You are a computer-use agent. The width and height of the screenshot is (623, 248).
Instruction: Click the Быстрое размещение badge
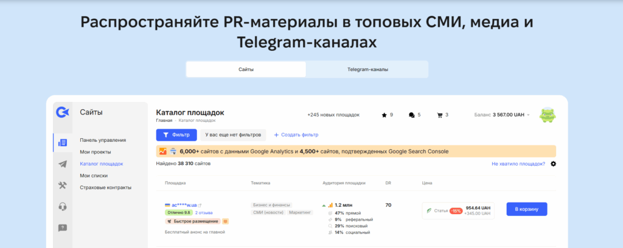[x=192, y=221]
